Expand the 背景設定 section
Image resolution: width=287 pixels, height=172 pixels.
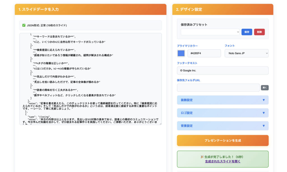[x=223, y=126]
